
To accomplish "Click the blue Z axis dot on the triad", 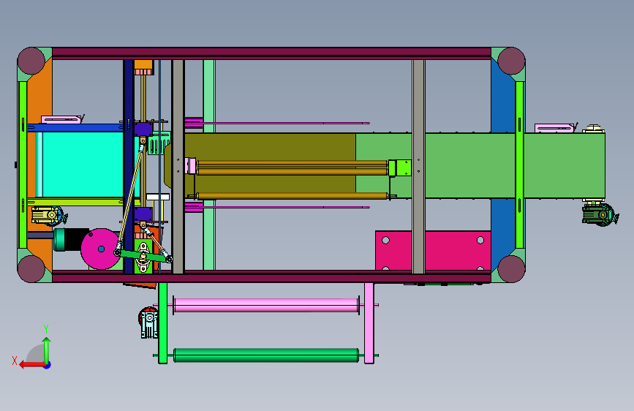I will click(48, 365).
